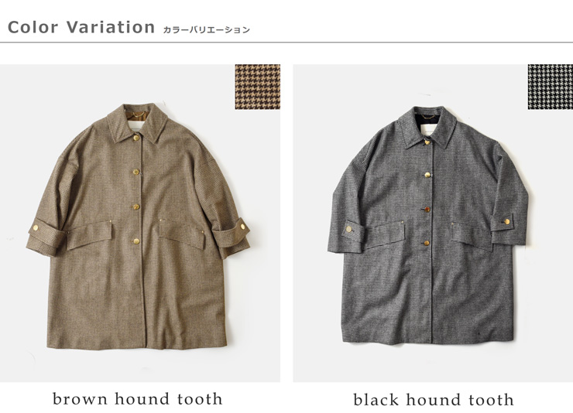Click the bottom gold button on brown coat
This screenshot has height=413, width=573.
point(136,241)
